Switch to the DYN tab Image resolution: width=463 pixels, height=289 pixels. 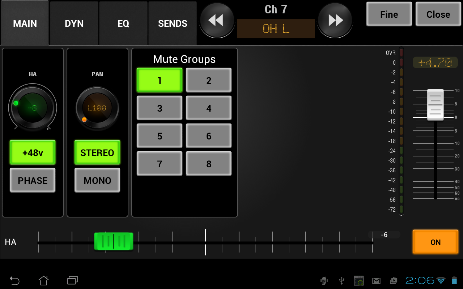tap(74, 23)
